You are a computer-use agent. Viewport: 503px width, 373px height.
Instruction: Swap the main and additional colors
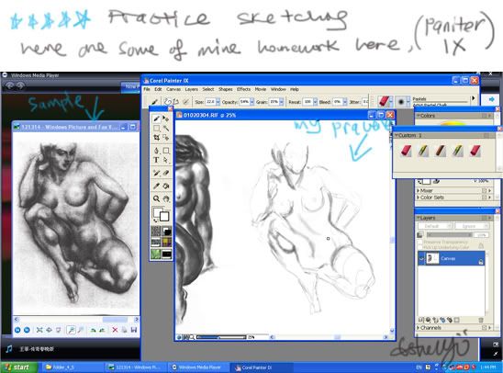click(x=156, y=220)
